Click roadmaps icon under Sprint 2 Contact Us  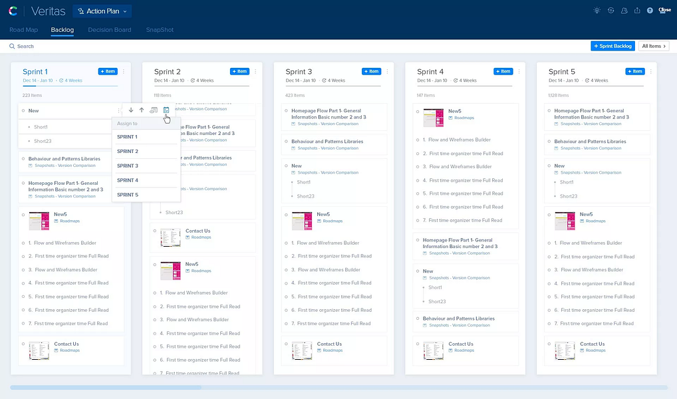[x=188, y=237]
